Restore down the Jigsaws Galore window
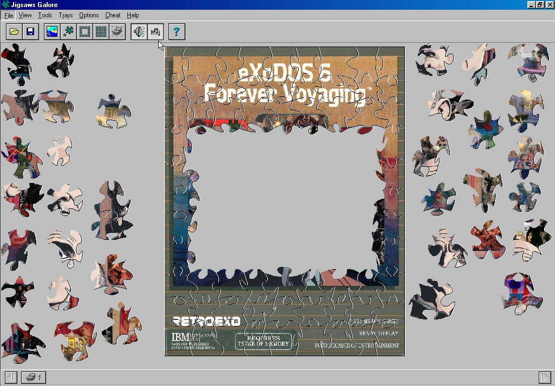This screenshot has height=386, width=555. (540, 4)
